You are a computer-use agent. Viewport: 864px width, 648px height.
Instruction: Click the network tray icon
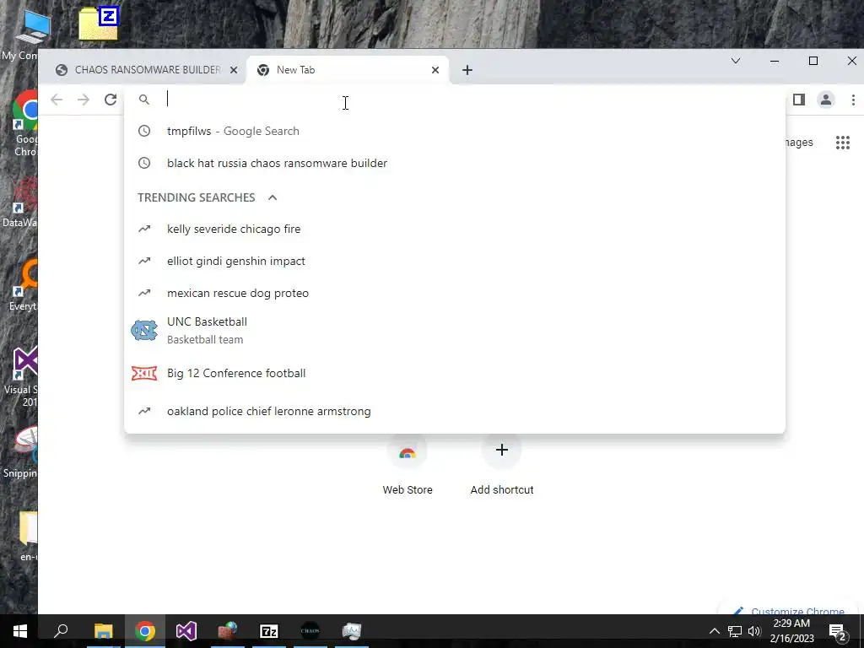(735, 631)
